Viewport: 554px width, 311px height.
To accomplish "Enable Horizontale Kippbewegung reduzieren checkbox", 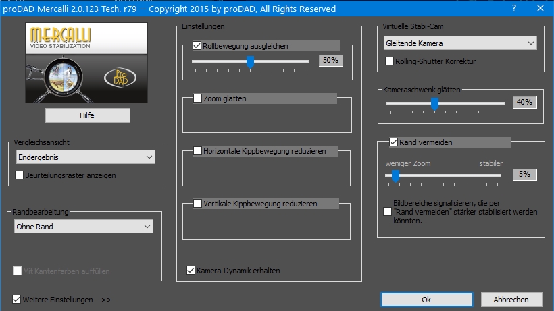I will pyautogui.click(x=197, y=151).
